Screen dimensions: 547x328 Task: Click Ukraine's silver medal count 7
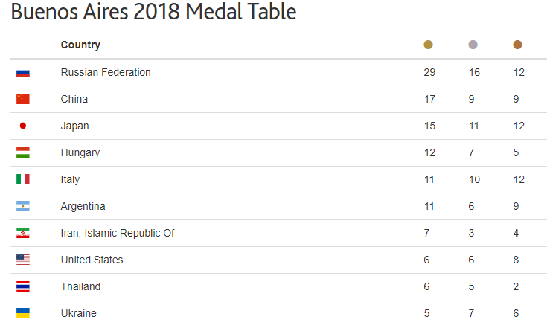click(472, 314)
